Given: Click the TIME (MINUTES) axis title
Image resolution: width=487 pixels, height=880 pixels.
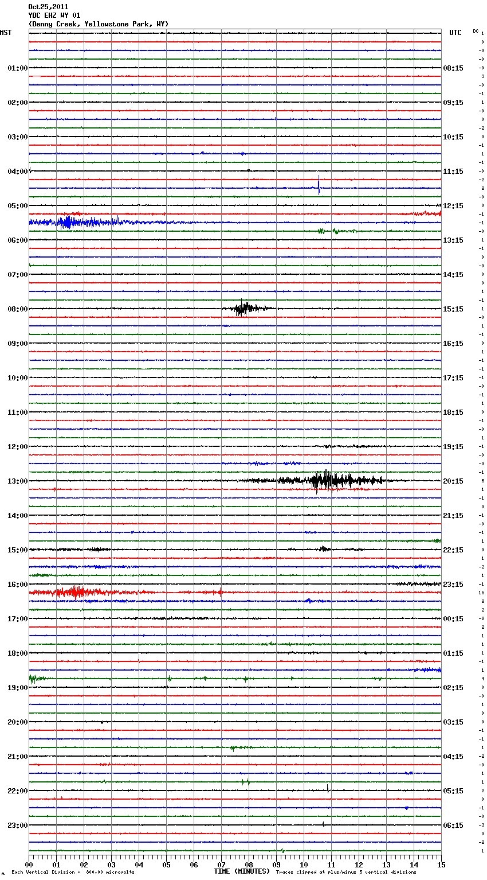Looking at the screenshot, I should tap(242, 871).
